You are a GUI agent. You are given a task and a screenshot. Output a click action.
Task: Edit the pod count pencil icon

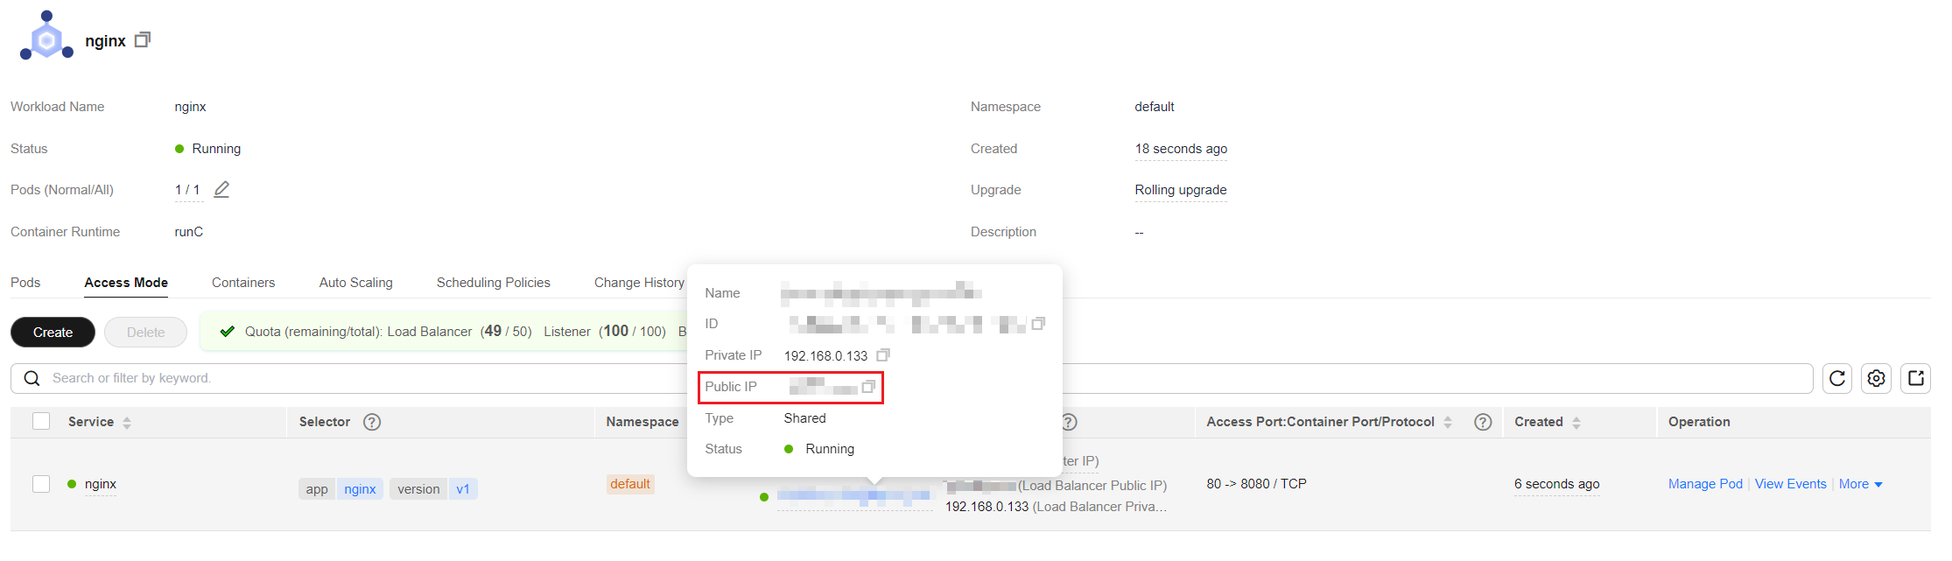[221, 189]
